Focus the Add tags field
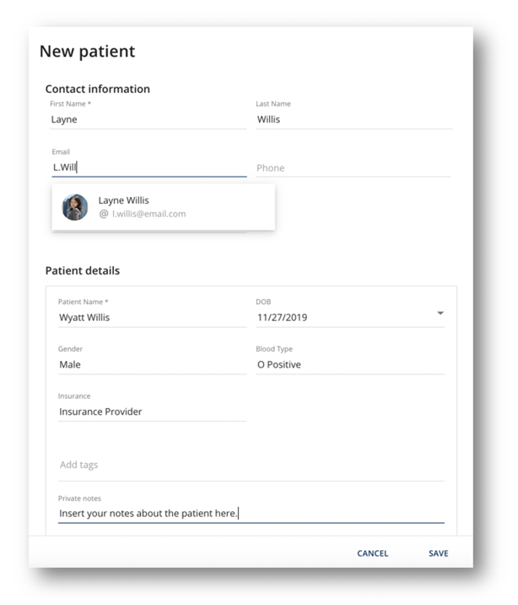518x605 pixels. point(251,465)
